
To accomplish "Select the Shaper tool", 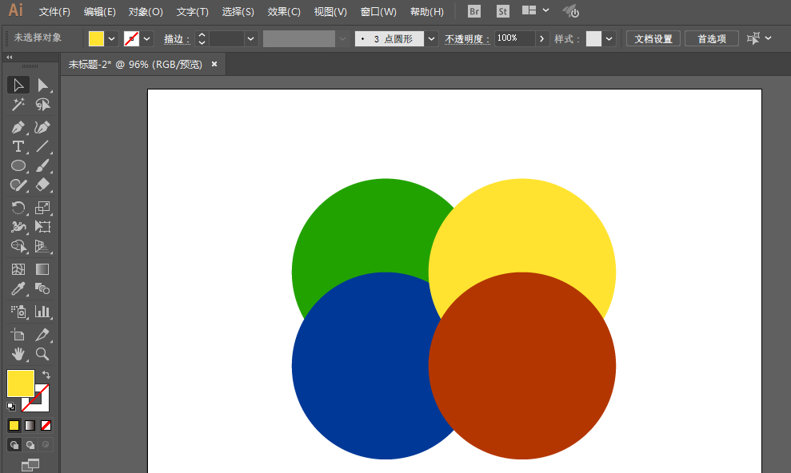I will [x=18, y=185].
